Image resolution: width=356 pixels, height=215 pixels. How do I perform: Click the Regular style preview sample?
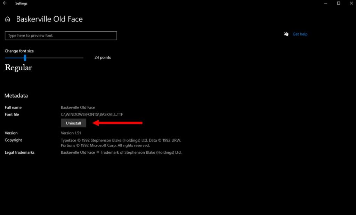tap(18, 68)
